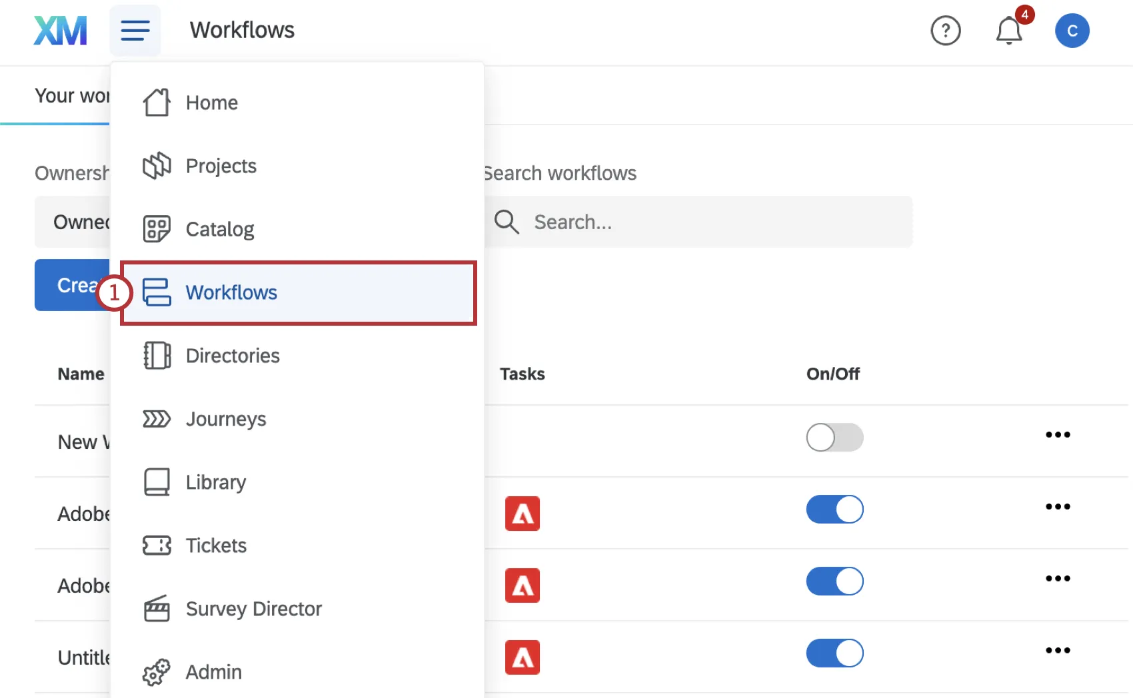
Task: Open the Admin gear icon
Action: click(156, 671)
